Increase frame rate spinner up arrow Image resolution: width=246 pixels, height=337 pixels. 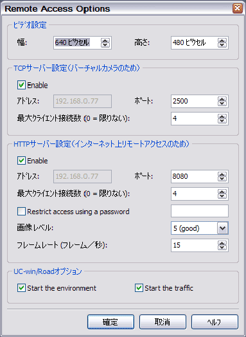222,243
